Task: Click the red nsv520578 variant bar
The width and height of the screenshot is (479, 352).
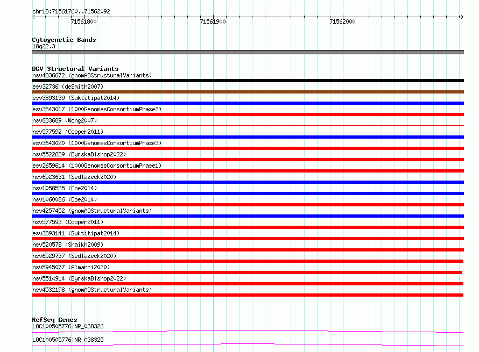Action: [248, 250]
